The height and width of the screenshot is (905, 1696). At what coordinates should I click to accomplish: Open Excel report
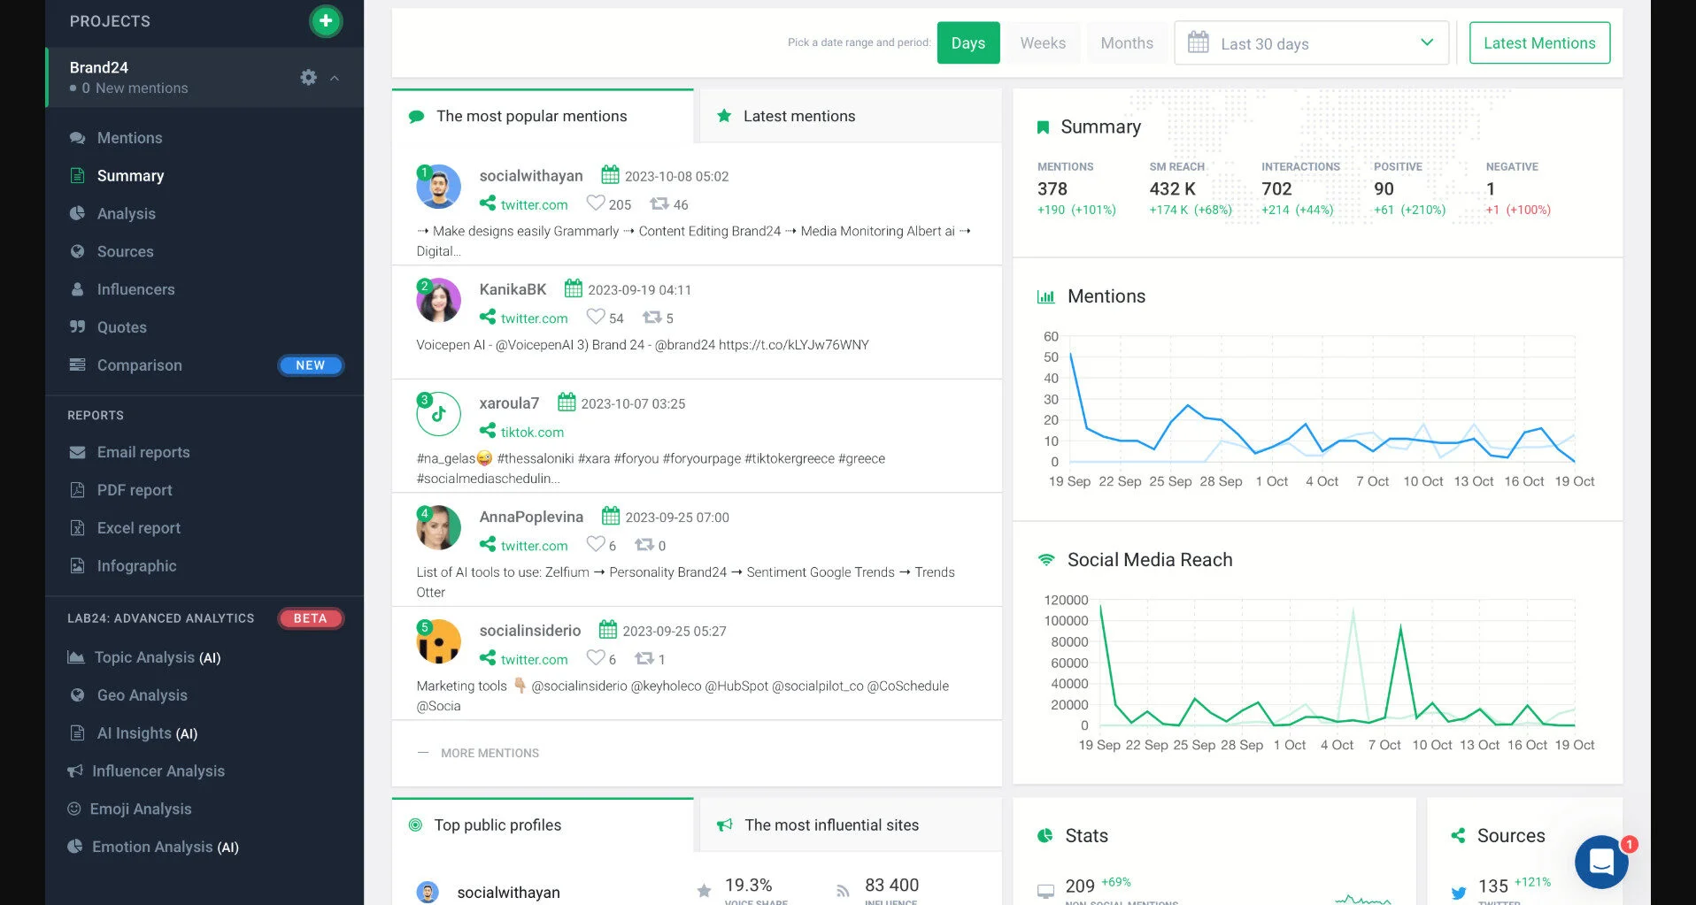click(x=138, y=528)
